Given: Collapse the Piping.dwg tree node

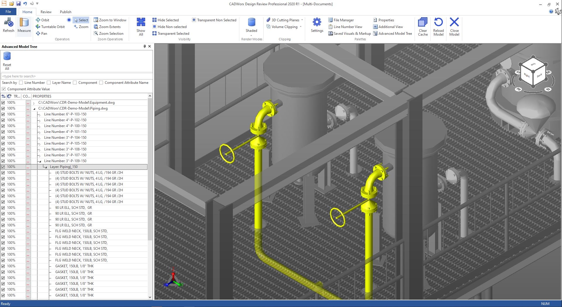Looking at the screenshot, I should 34,109.
